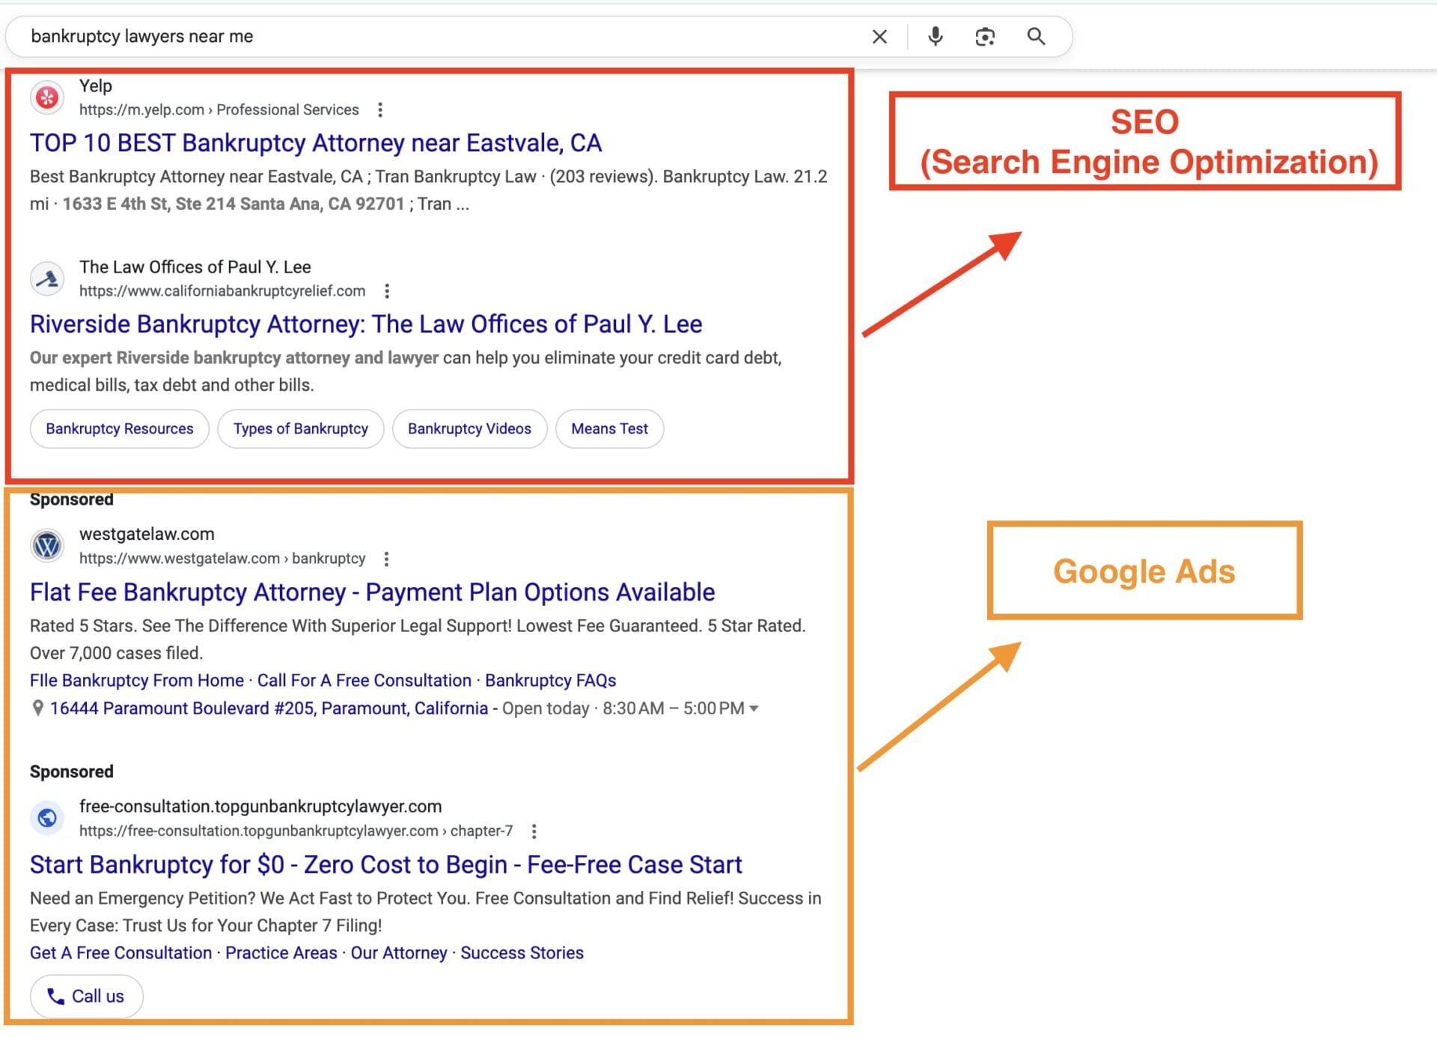Click the gavel favicon for Paul Y. Lee's site
This screenshot has width=1437, height=1037.
[46, 278]
